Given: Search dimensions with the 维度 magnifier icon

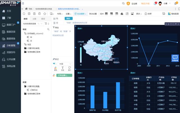Looking at the screenshot, I should click(48, 29).
